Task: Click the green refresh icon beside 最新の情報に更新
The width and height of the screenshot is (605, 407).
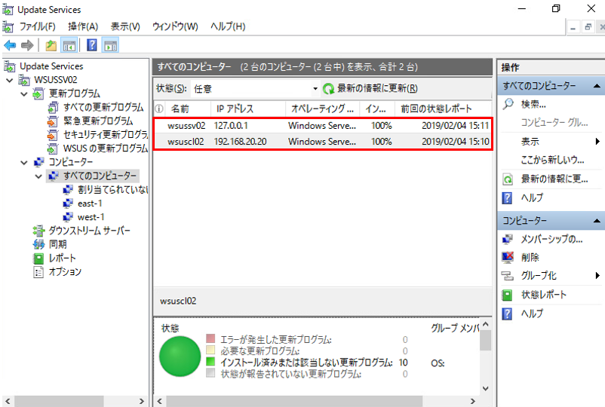Action: (328, 88)
